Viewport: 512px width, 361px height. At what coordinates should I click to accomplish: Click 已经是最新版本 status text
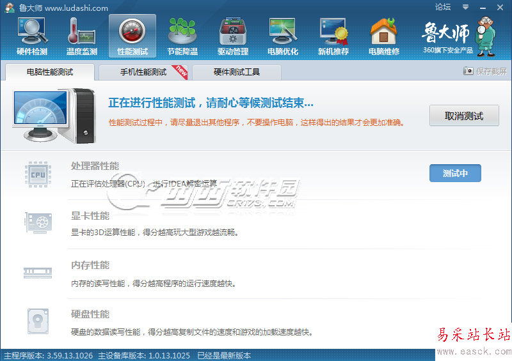[224, 355]
